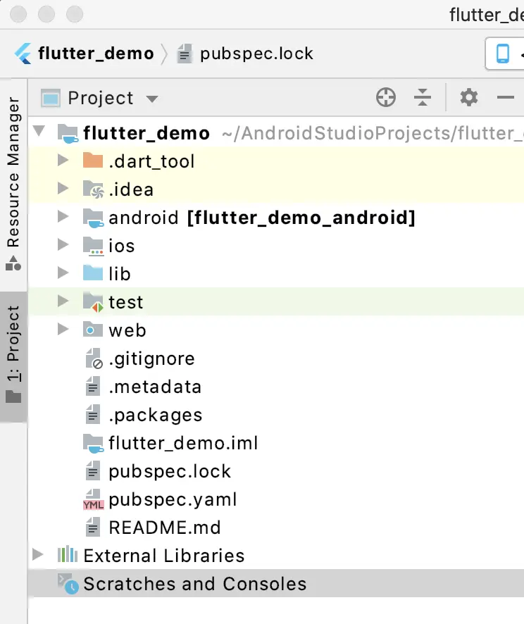Select the README.md file
Image resolution: width=524 pixels, height=624 pixels.
click(165, 528)
